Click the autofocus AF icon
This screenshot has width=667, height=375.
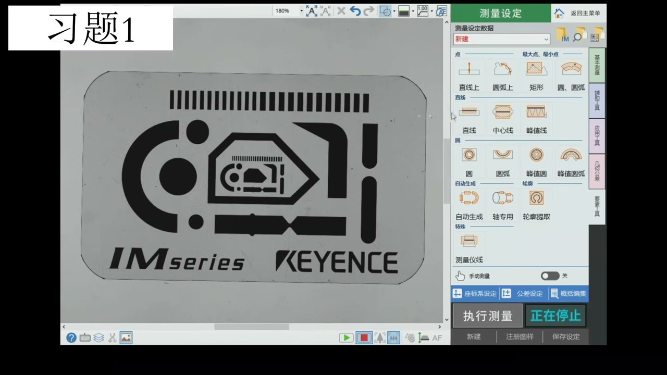tap(437, 337)
